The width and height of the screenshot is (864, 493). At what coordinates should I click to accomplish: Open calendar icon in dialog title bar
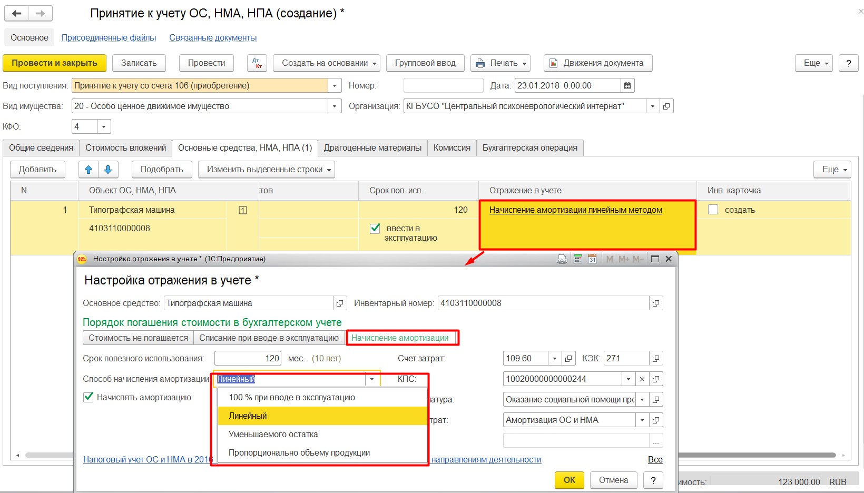click(x=592, y=259)
